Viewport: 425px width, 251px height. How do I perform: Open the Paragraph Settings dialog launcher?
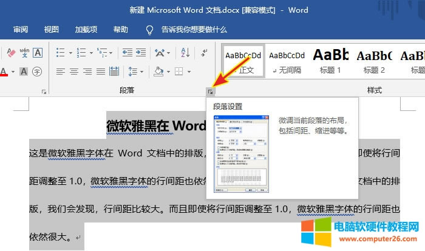(x=209, y=92)
